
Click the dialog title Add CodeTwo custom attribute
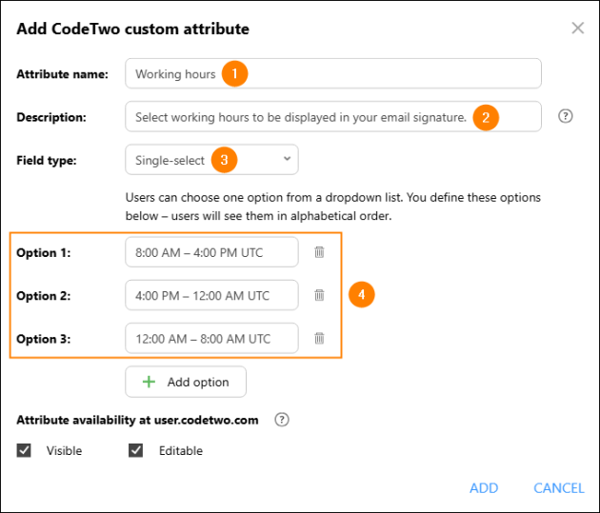pyautogui.click(x=132, y=30)
